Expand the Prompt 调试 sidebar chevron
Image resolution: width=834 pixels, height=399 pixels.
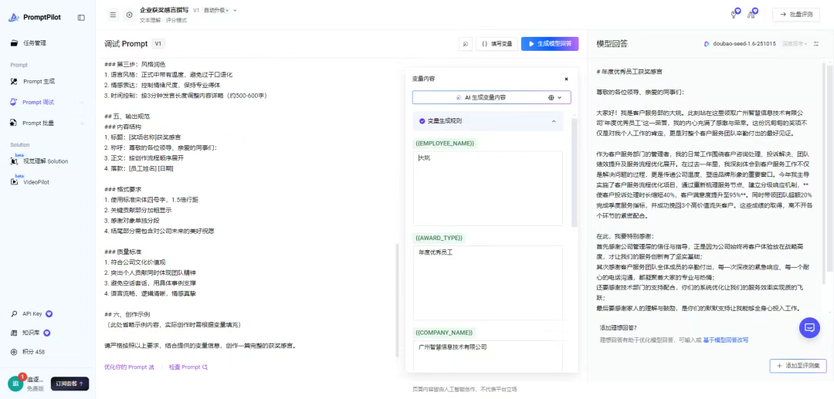coord(82,102)
